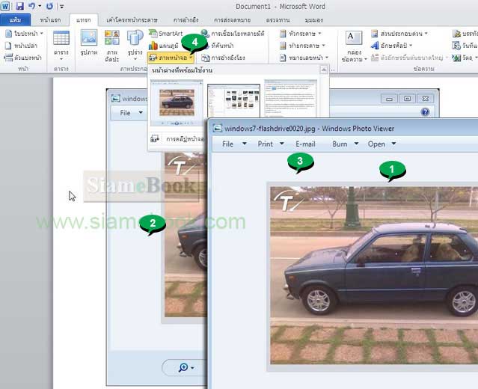Open the แฟ้ม (File) tab
The width and height of the screenshot is (478, 389).
pos(15,20)
